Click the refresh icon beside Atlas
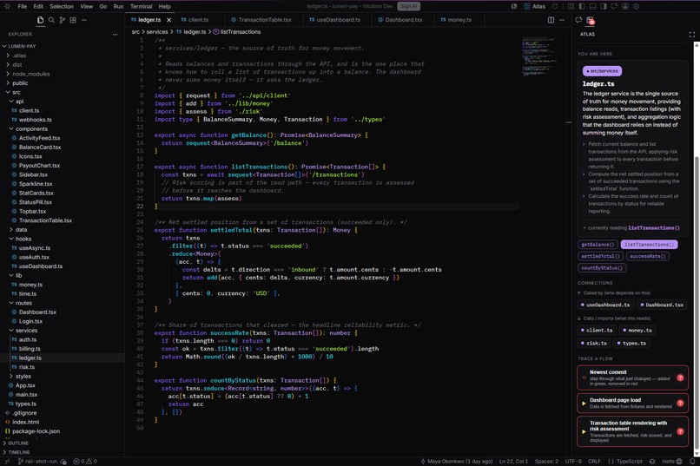The height and width of the screenshot is (466, 700). [x=555, y=6]
